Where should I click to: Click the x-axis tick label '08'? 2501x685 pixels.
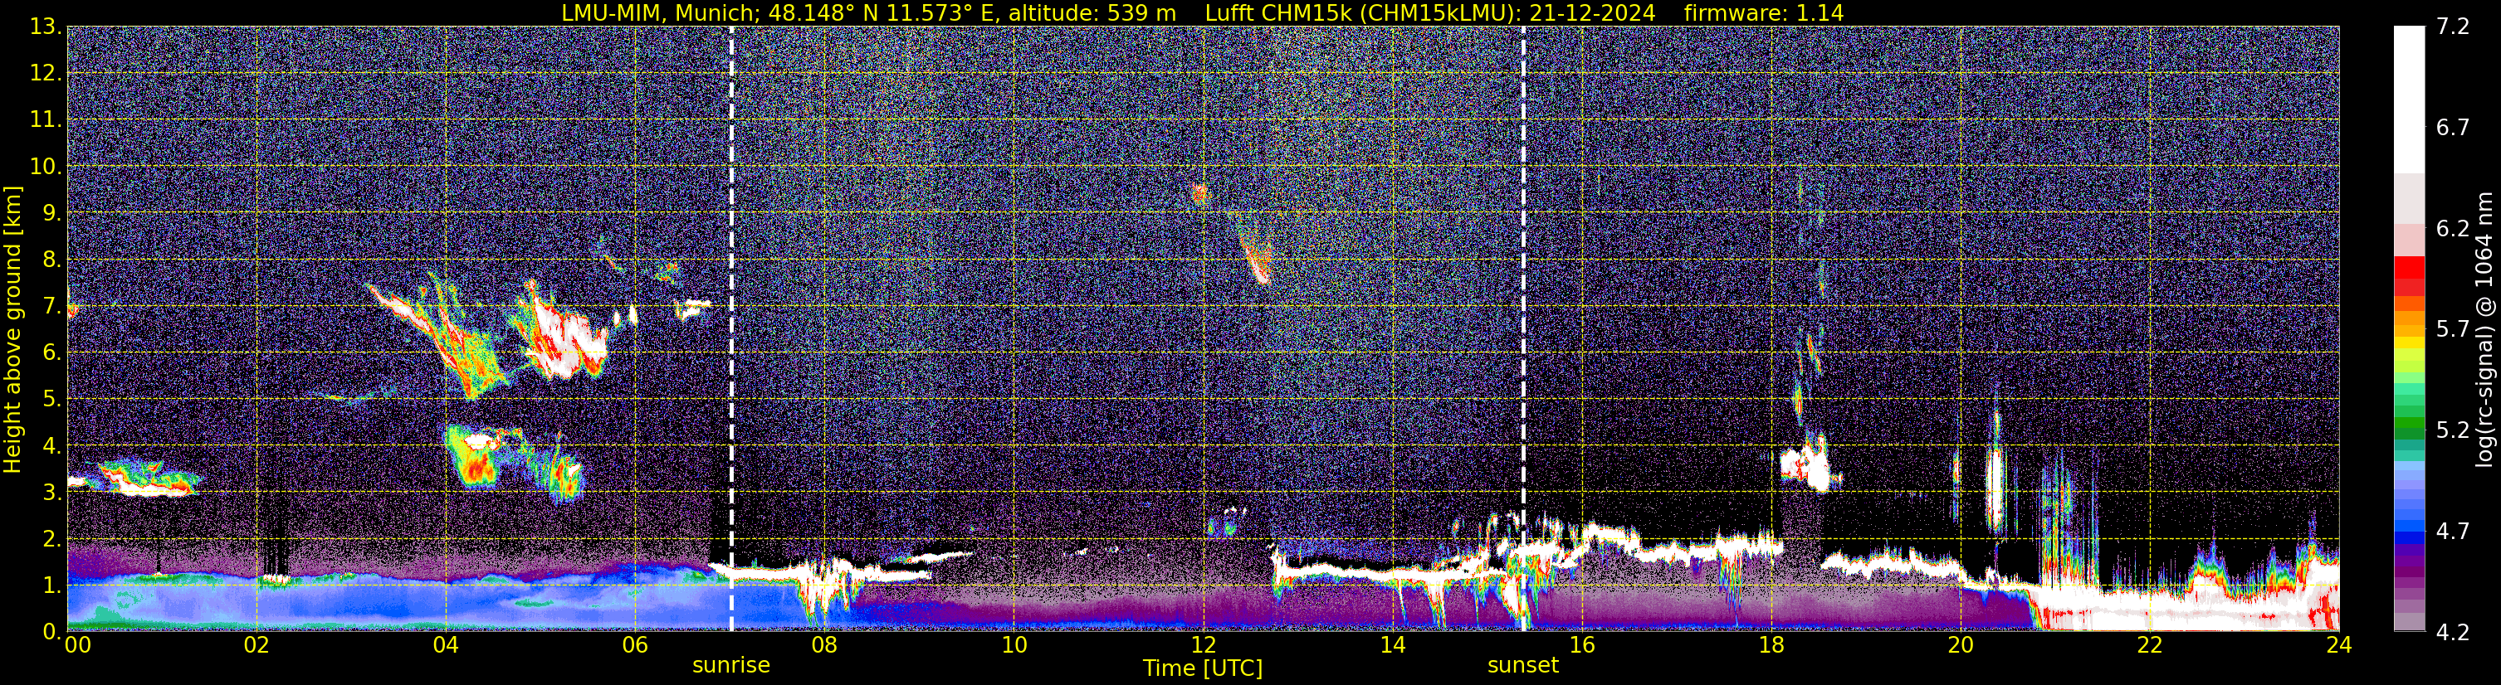[824, 645]
